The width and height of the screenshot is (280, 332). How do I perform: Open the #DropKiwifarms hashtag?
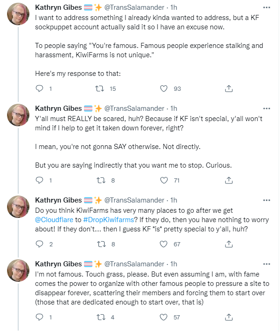[x=108, y=220]
